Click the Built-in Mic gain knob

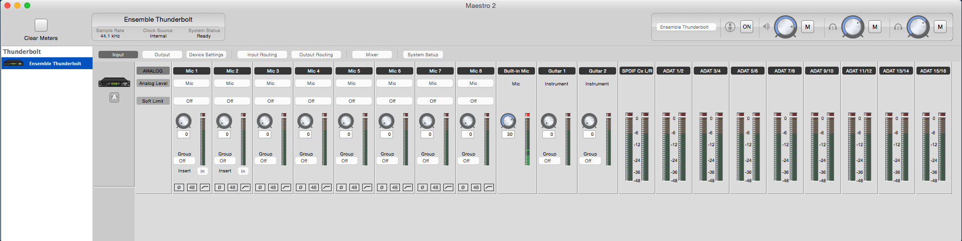pos(508,120)
